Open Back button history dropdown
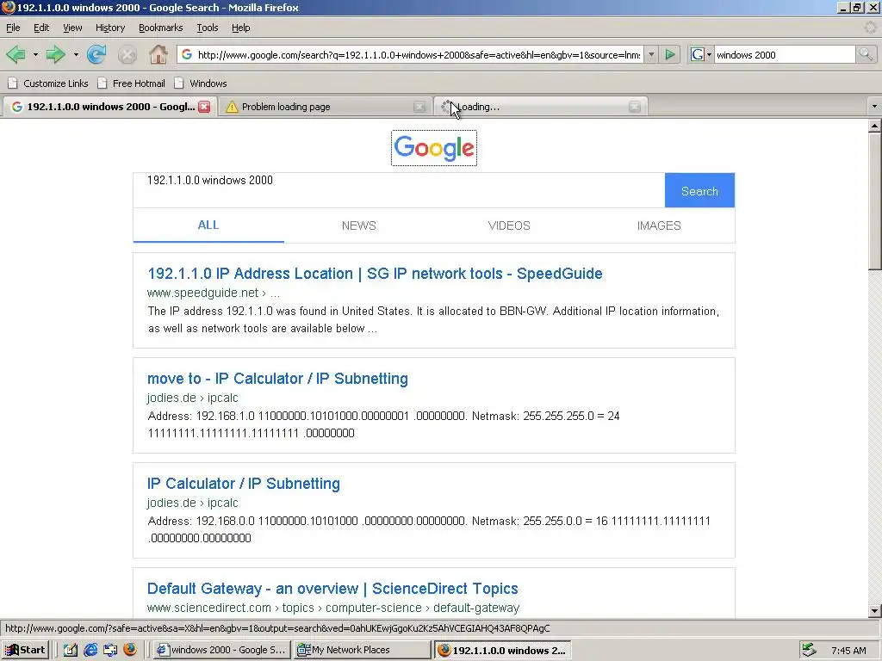Image resolution: width=882 pixels, height=661 pixels. 35,54
